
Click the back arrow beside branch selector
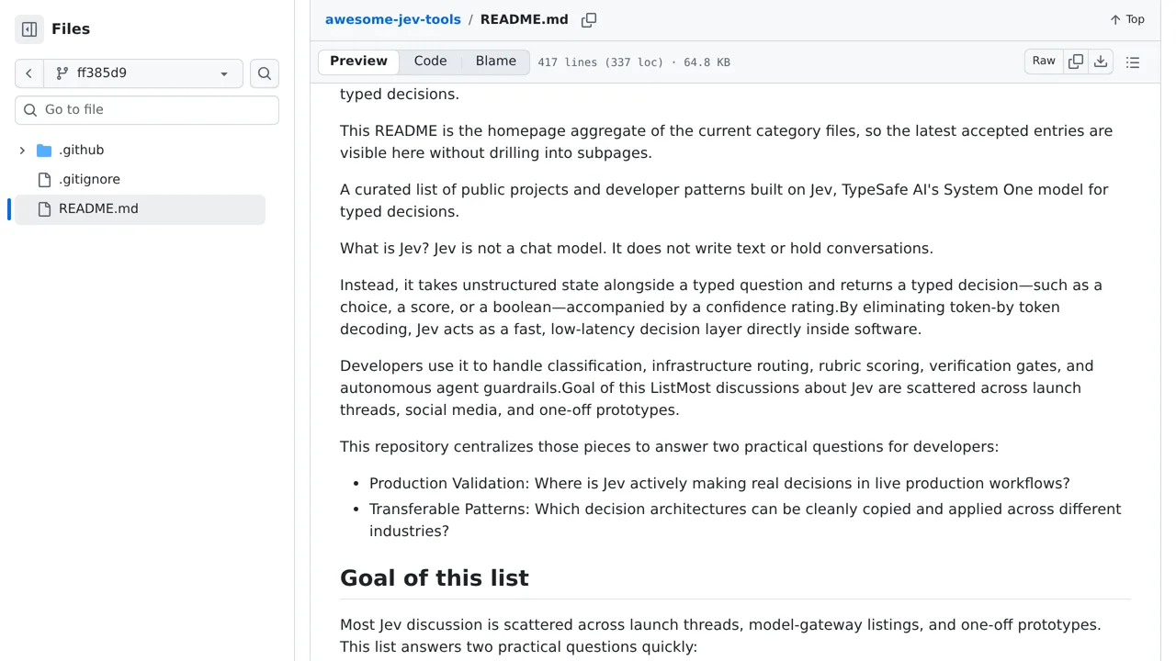[28, 73]
